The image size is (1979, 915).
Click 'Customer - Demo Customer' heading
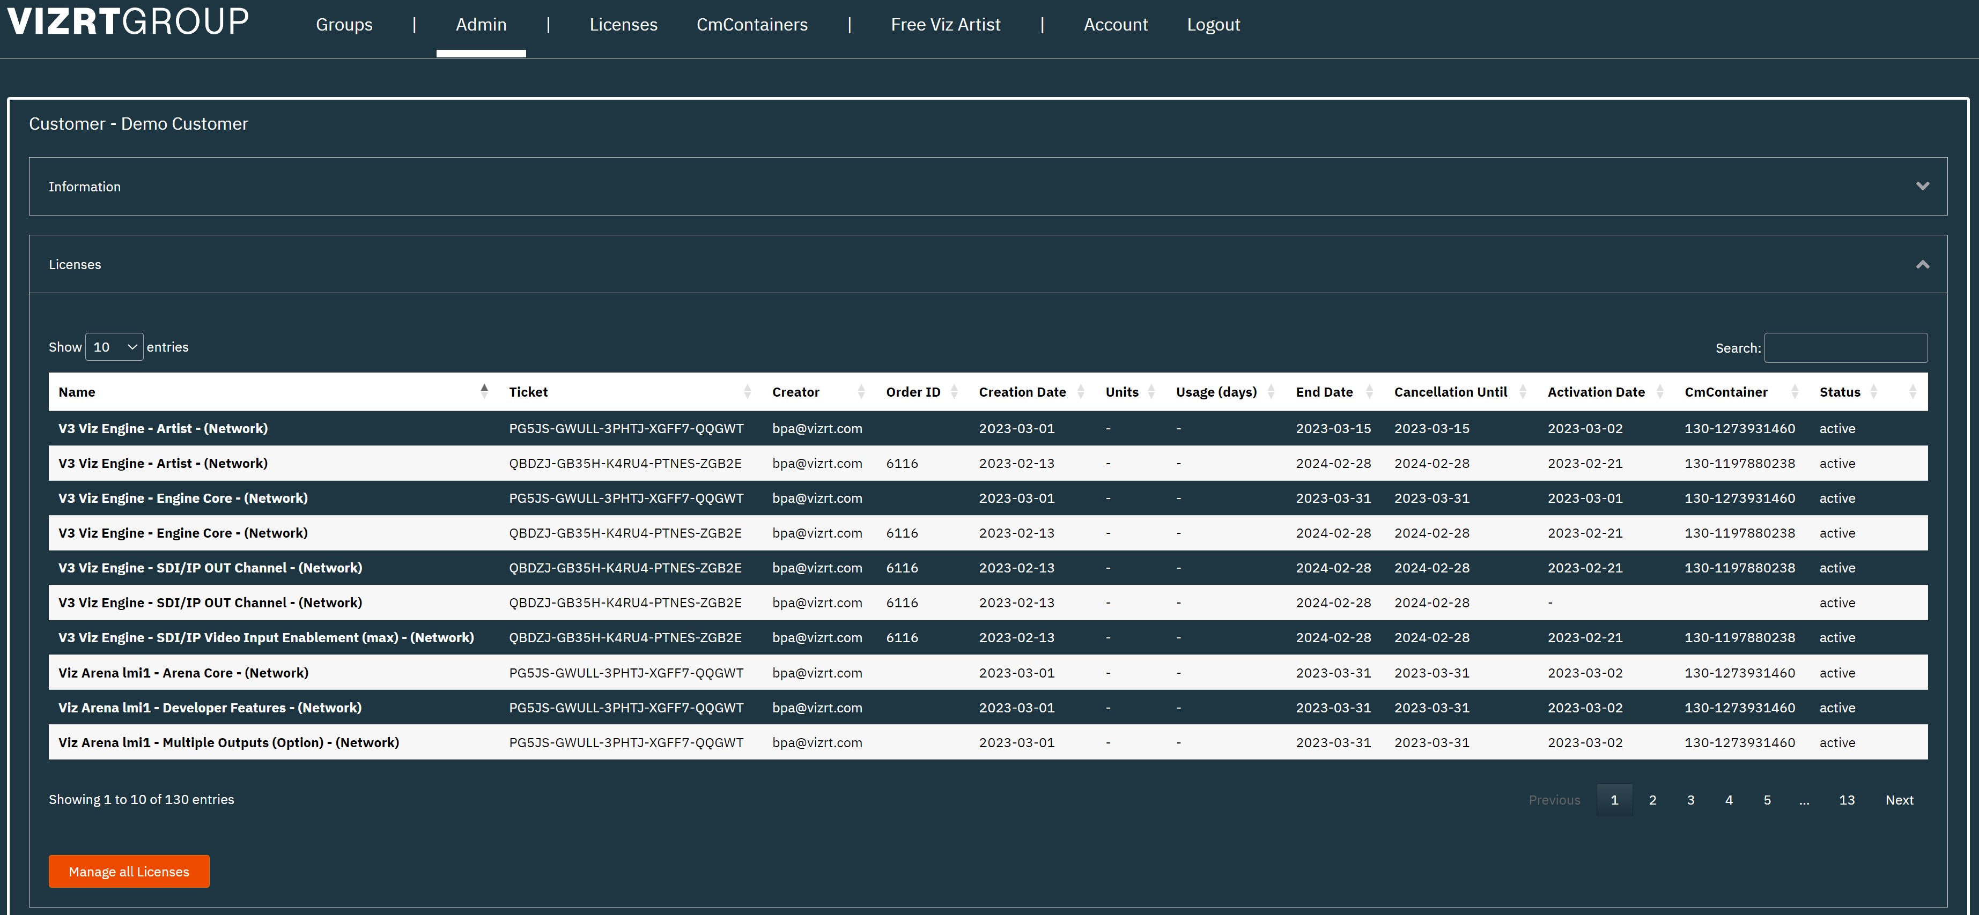[x=138, y=124]
